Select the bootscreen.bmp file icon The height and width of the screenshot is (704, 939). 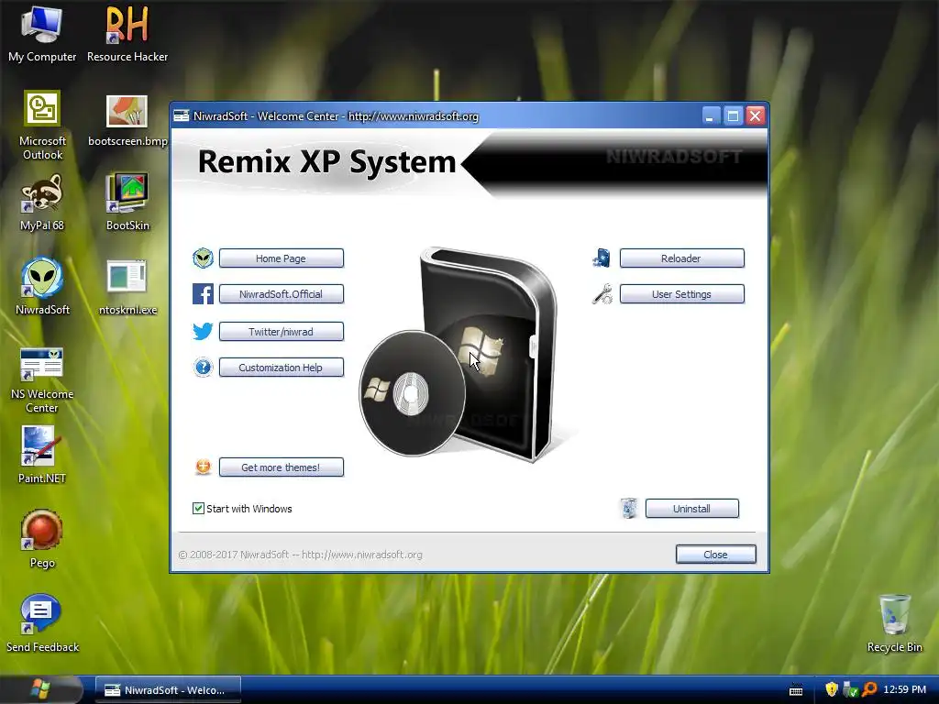point(127,118)
